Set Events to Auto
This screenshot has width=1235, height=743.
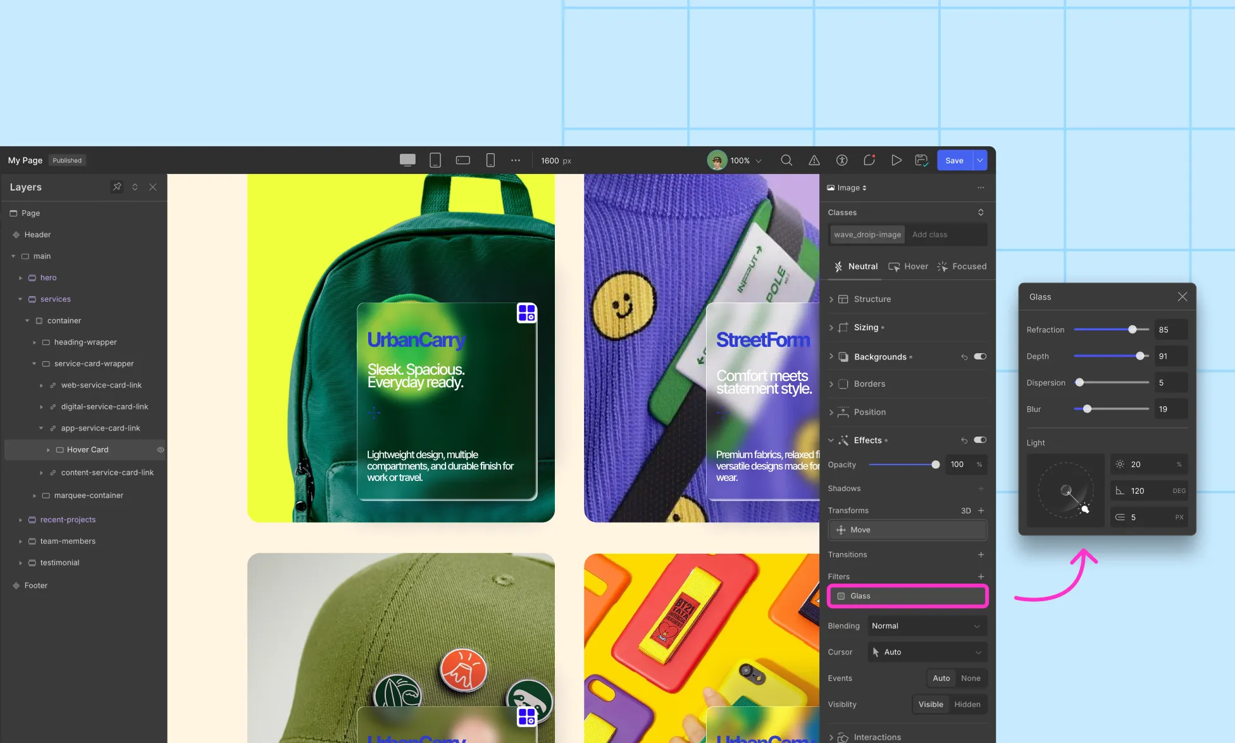[941, 678]
